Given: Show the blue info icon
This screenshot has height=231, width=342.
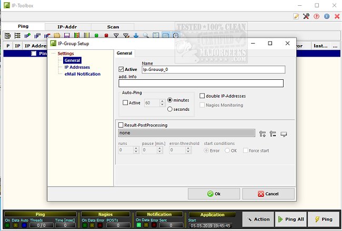Looking at the screenshot, I should click(x=327, y=16).
